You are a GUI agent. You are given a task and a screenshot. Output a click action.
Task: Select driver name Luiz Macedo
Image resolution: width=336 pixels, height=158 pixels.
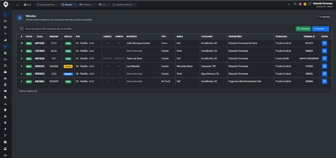click(133, 66)
